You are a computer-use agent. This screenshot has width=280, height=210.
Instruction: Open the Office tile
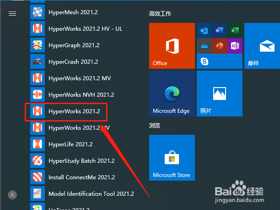172,46
